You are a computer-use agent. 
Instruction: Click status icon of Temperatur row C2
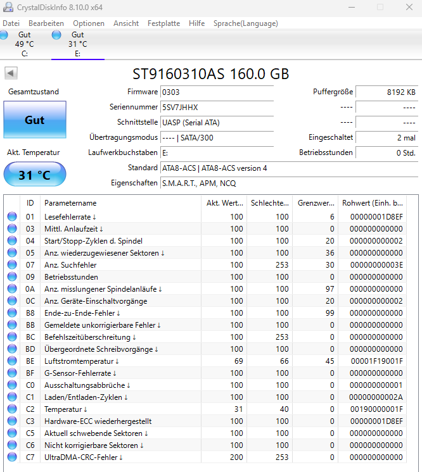pyautogui.click(x=12, y=409)
